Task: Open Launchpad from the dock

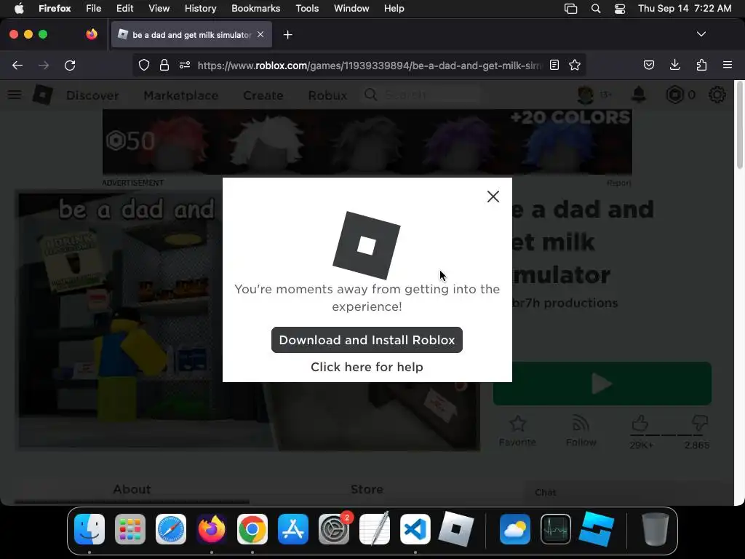Action: click(x=130, y=529)
